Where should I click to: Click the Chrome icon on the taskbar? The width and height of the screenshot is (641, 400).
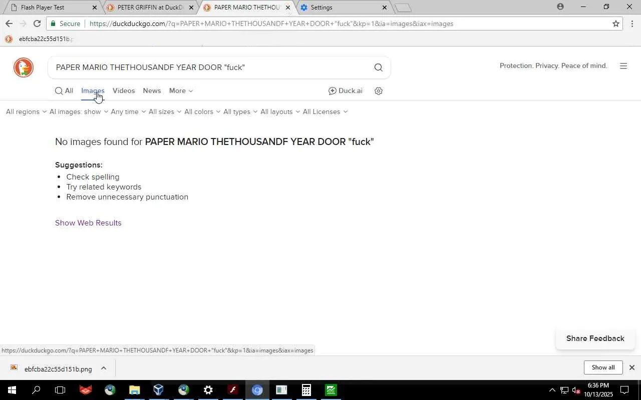click(x=257, y=390)
